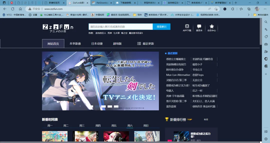Open the 留言本 message board icon
270x143 pixels.
199,28
